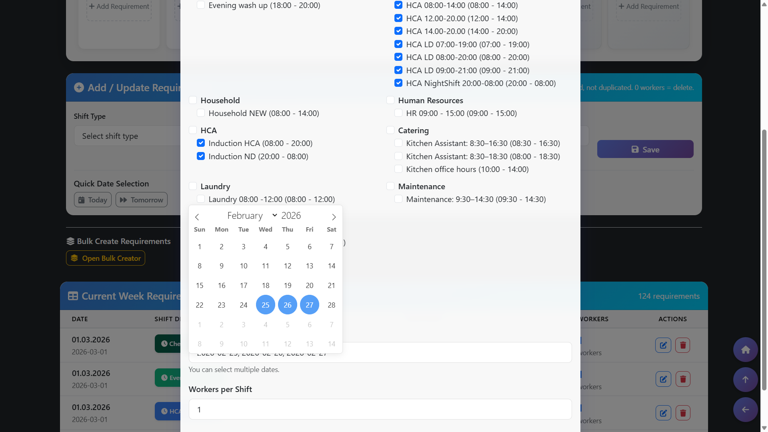This screenshot has height=432, width=768.
Task: Click the third row's delete trash icon
Action: [x=683, y=413]
